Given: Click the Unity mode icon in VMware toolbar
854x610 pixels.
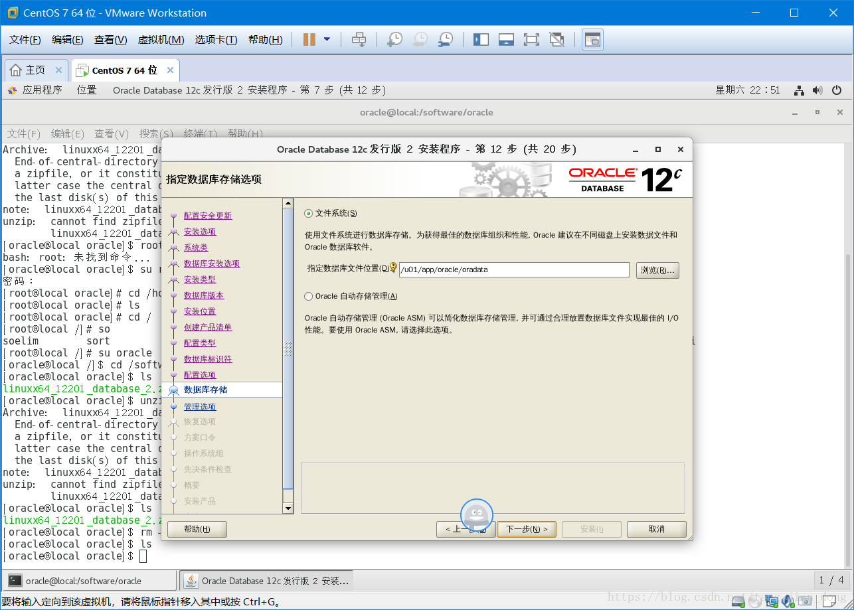Looking at the screenshot, I should 557,40.
